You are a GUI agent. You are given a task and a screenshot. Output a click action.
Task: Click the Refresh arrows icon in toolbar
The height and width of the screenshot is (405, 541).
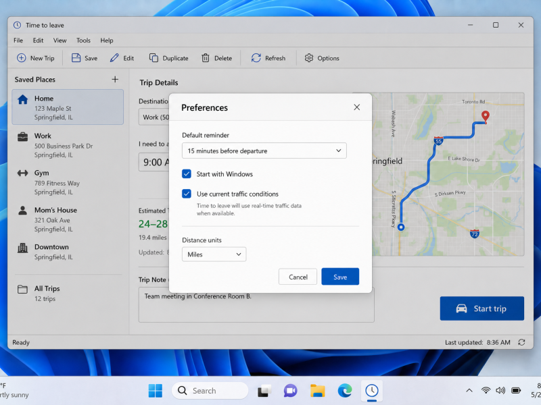tap(256, 58)
